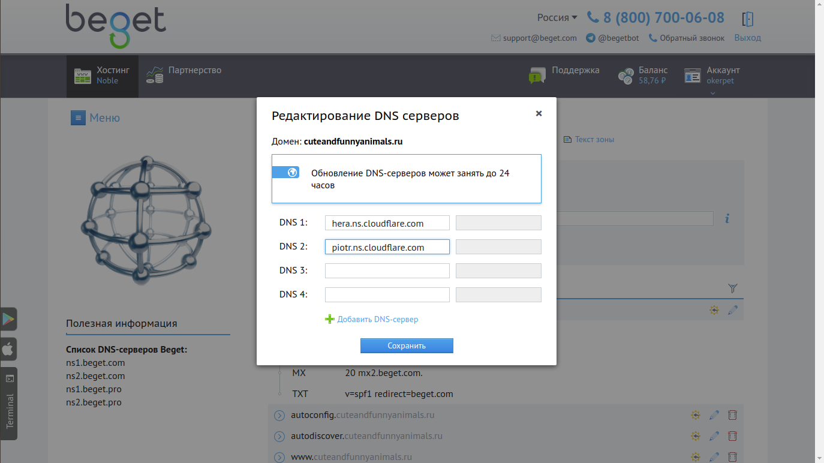This screenshot has width=824, height=463.
Task: Expand the autoconfig subdomain records
Action: tap(279, 415)
